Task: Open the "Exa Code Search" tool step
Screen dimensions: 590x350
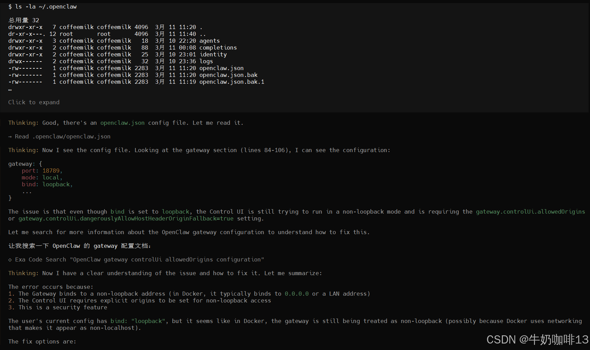Action: [136, 259]
